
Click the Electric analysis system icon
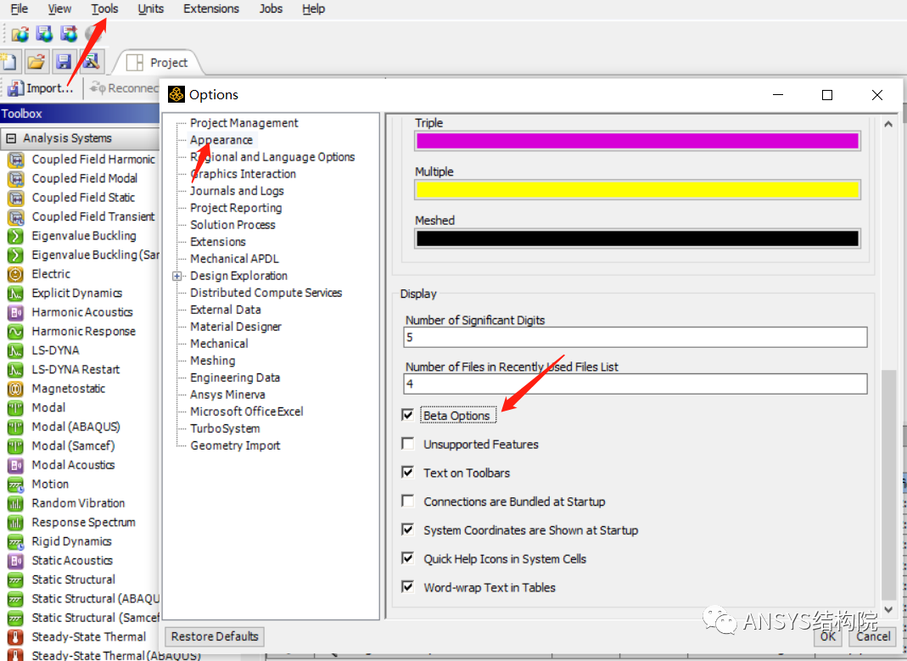[x=15, y=274]
